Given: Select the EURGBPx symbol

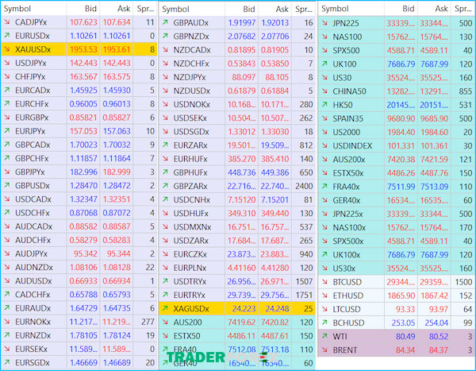Looking at the screenshot, I should click(x=32, y=118).
